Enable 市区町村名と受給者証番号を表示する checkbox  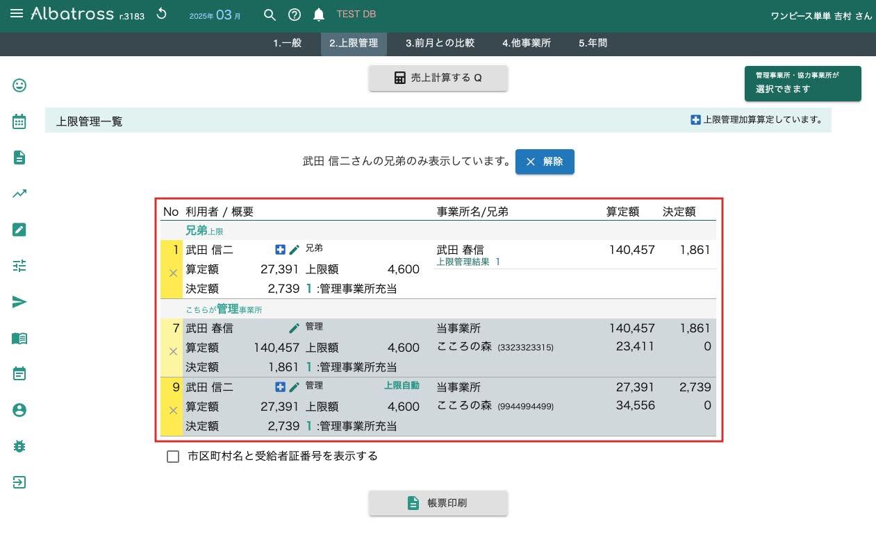(174, 457)
